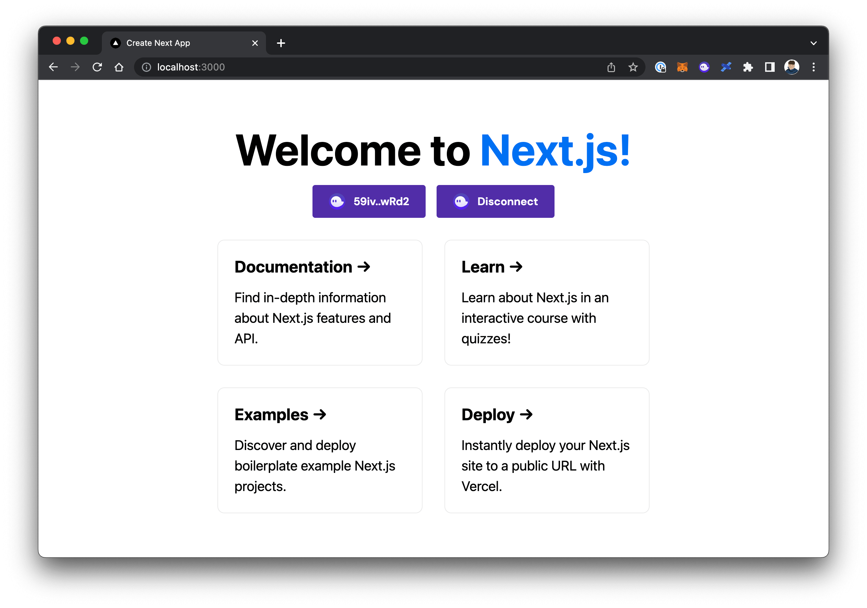This screenshot has height=608, width=867.
Task: Open the Chrome profile avatar
Action: point(791,67)
